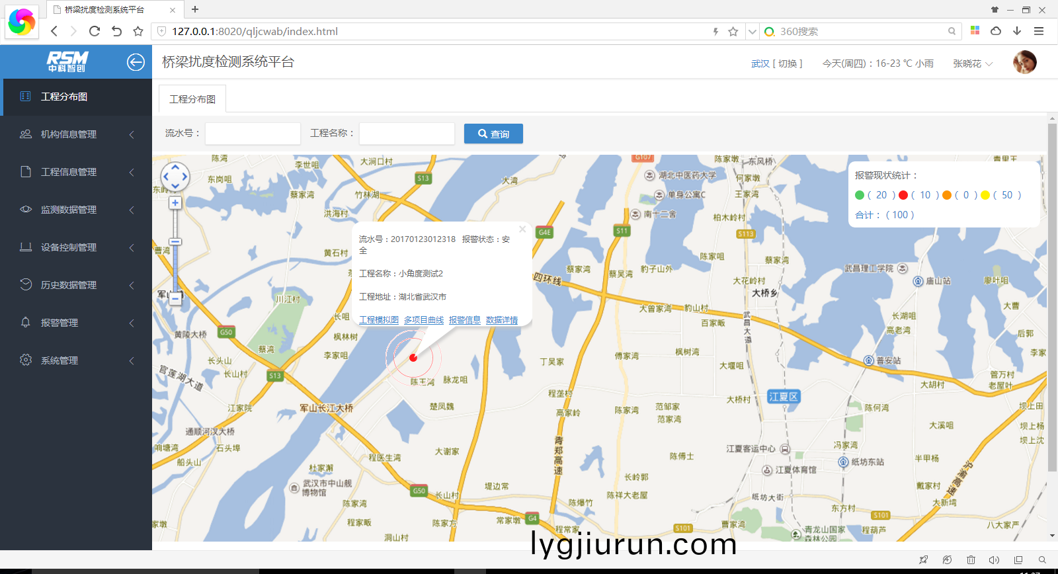Open user avatar profile picture

pyautogui.click(x=1024, y=63)
